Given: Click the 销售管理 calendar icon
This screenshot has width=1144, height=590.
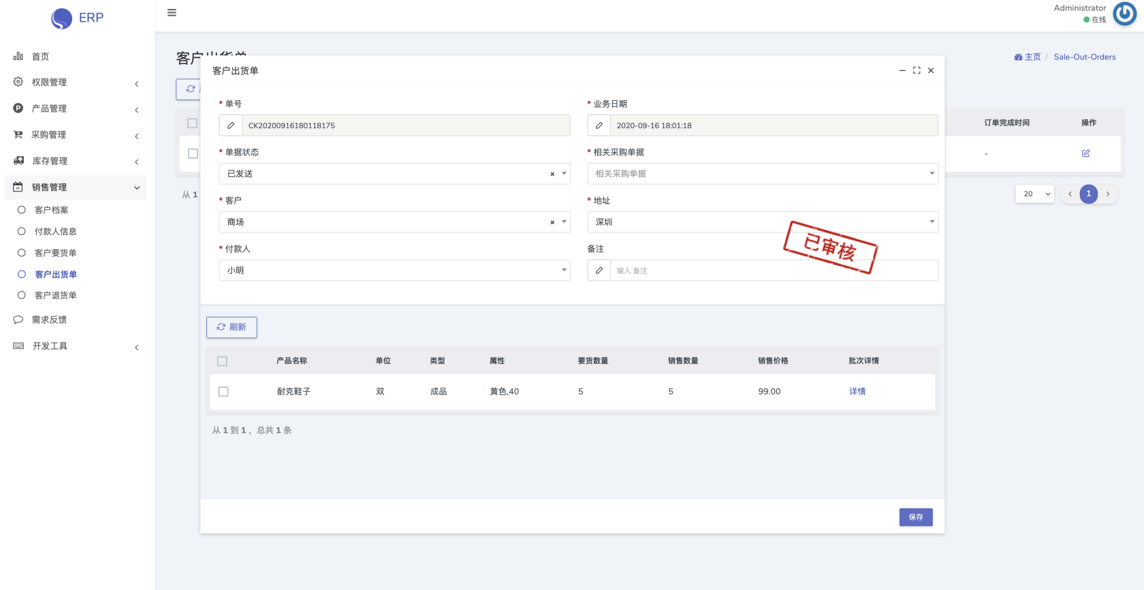Looking at the screenshot, I should (18, 187).
